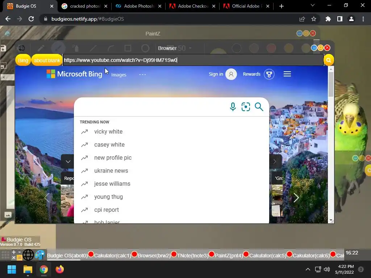Click the Rewards link on Bing
Image resolution: width=371 pixels, height=278 pixels.
coord(251,74)
